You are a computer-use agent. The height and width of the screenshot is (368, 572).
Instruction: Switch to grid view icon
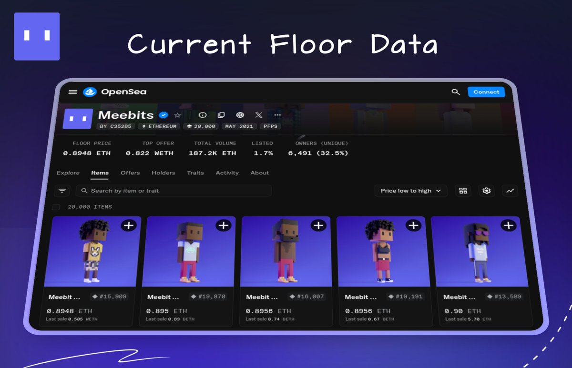pos(463,191)
